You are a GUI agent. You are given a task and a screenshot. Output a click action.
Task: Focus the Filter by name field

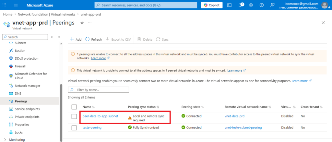98,90
